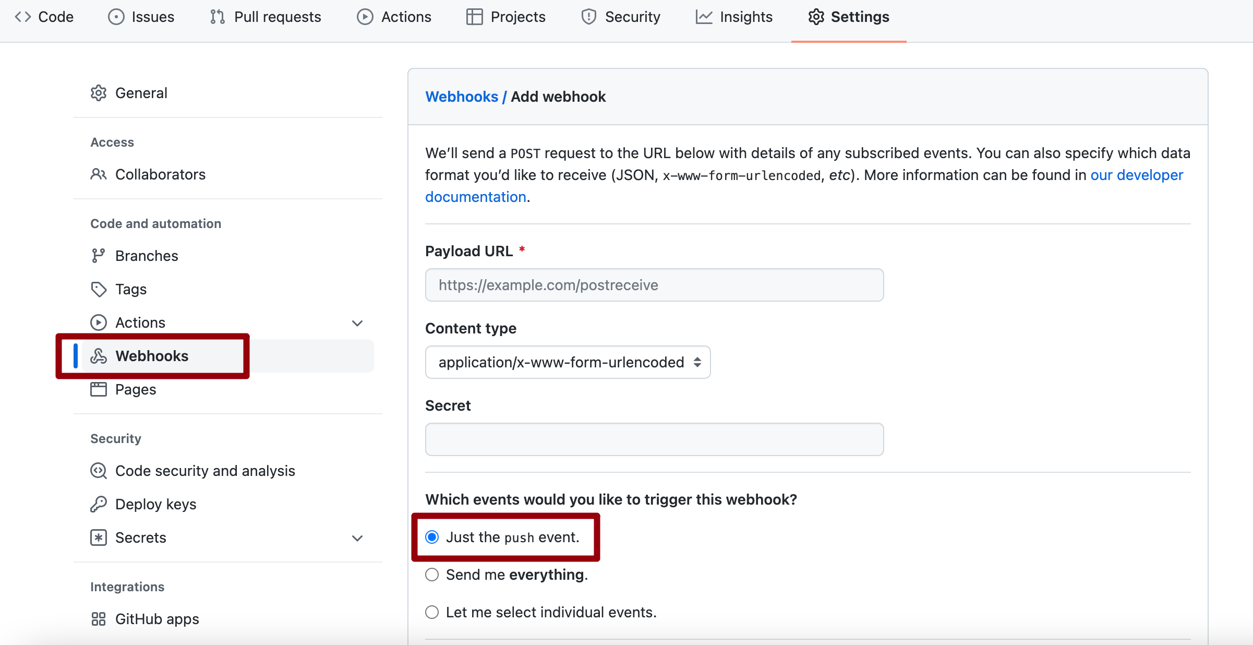Click the Code security and analysis icon

pyautogui.click(x=98, y=471)
